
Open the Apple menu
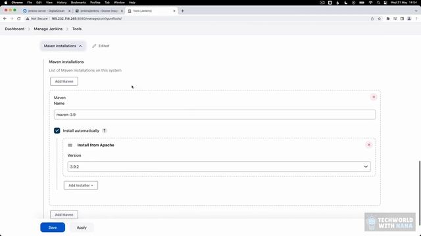pyautogui.click(x=6, y=3)
